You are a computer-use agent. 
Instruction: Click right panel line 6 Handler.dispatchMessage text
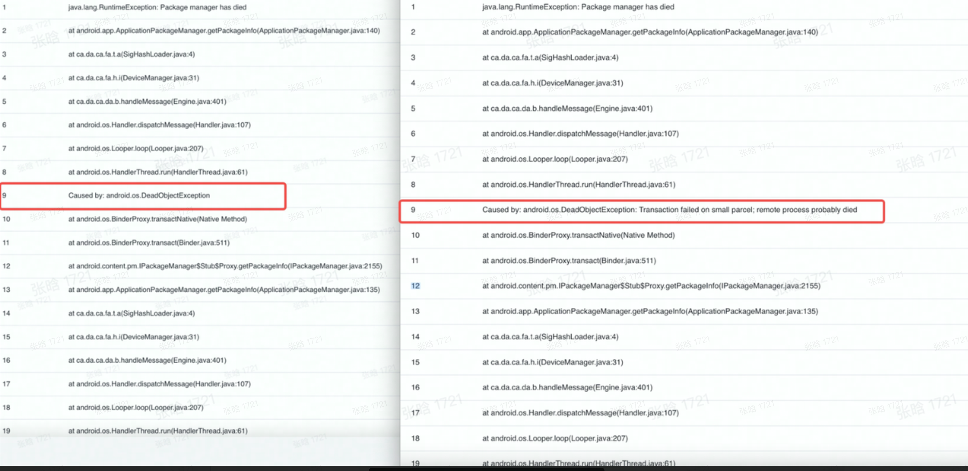581,133
